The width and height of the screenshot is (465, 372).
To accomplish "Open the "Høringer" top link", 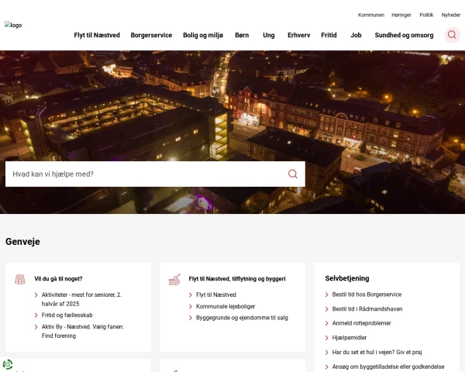I will pos(401,15).
